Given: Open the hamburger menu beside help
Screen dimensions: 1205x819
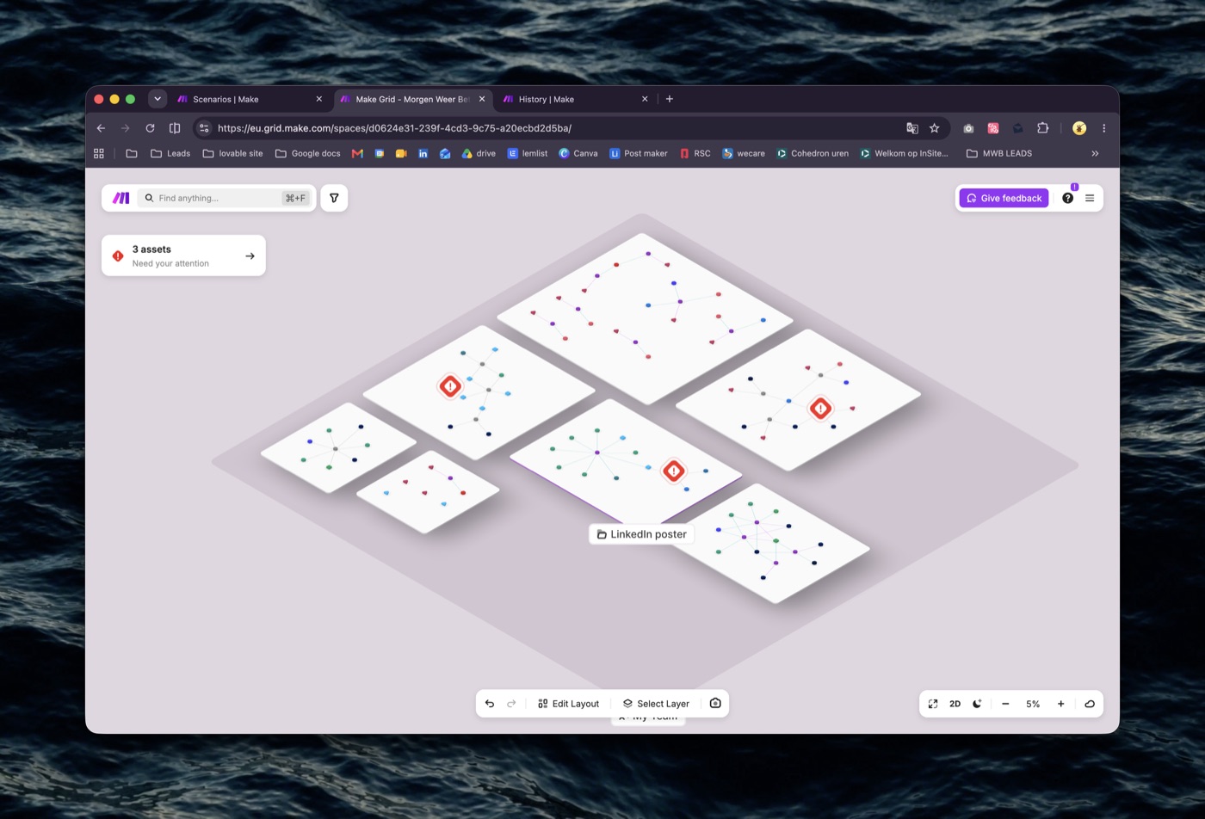Looking at the screenshot, I should point(1090,198).
